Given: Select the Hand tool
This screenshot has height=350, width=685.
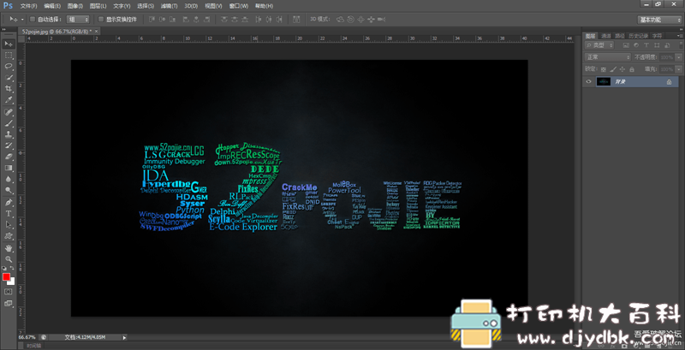Looking at the screenshot, I should [9, 248].
